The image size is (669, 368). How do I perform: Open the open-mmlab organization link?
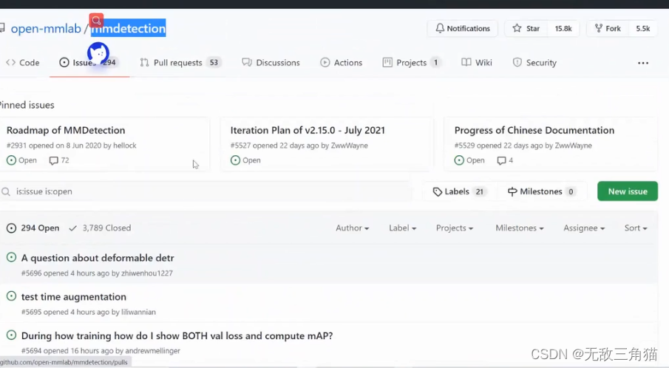[x=46, y=29]
